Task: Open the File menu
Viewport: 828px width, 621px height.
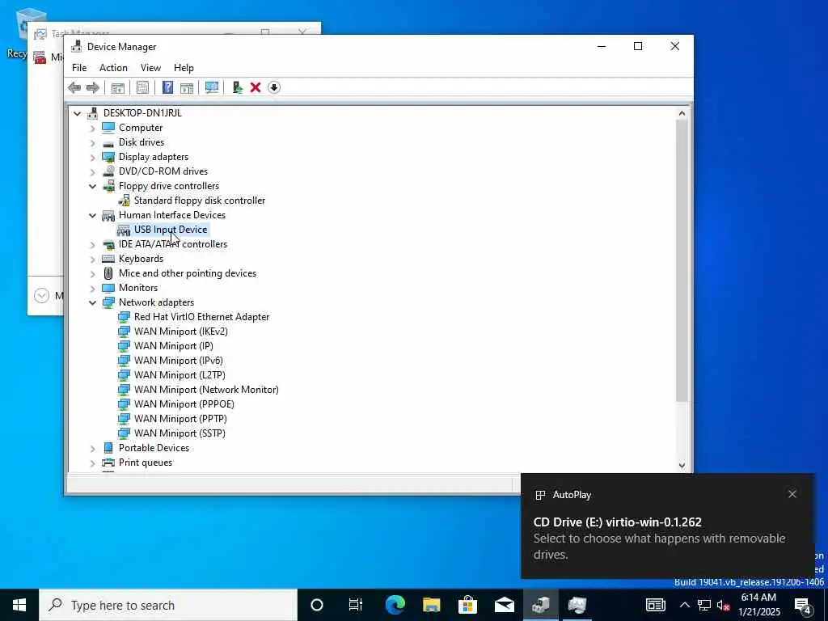Action: [79, 68]
